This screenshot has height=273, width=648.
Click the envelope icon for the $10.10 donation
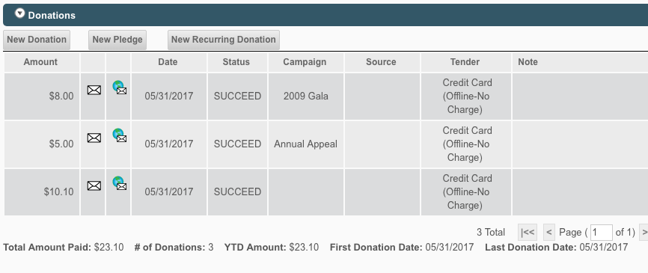(94, 185)
